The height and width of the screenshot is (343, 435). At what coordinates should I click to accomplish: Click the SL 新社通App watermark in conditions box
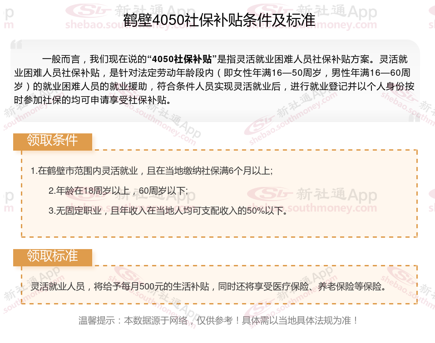coord(312,194)
